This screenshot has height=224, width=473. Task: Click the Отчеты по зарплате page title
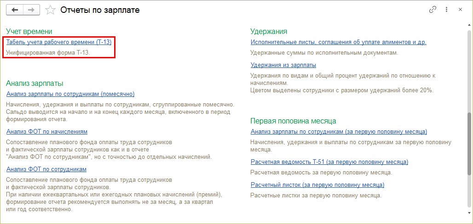[x=100, y=10]
